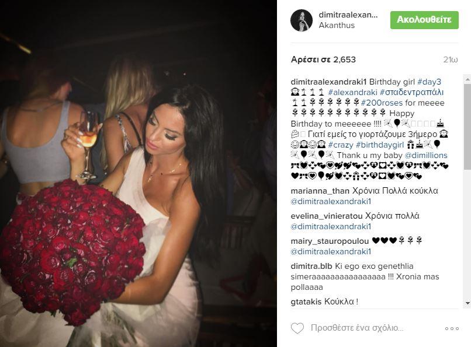Click the post photo with roses
Image resolution: width=471 pixels, height=347 pixels.
pyautogui.click(x=138, y=174)
